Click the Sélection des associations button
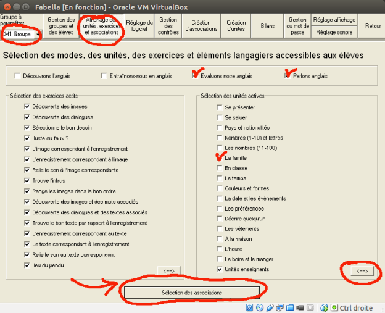Image resolution: width=385 pixels, height=313 pixels. [192, 293]
